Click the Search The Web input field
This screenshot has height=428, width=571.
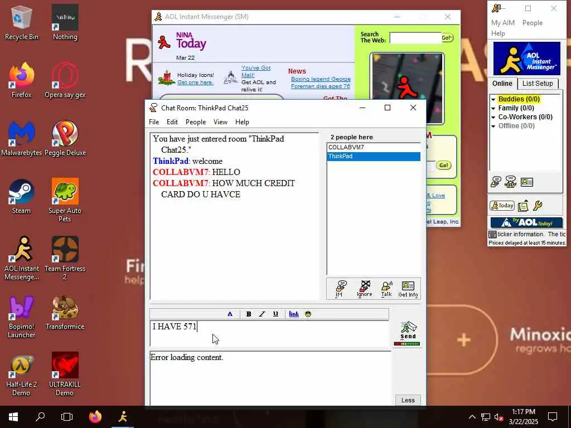click(415, 37)
